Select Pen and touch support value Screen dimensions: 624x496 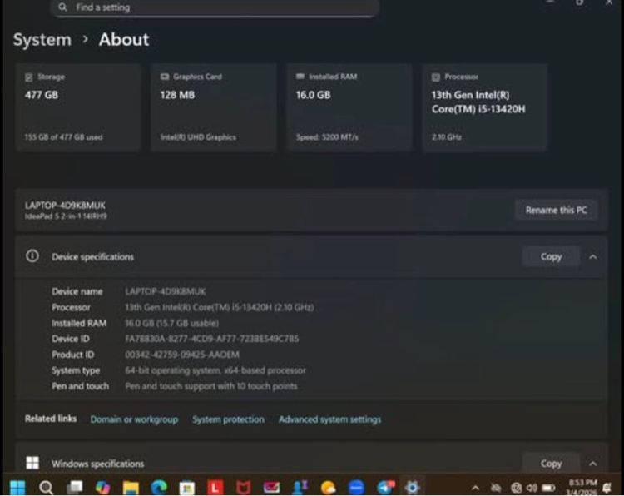tap(211, 386)
